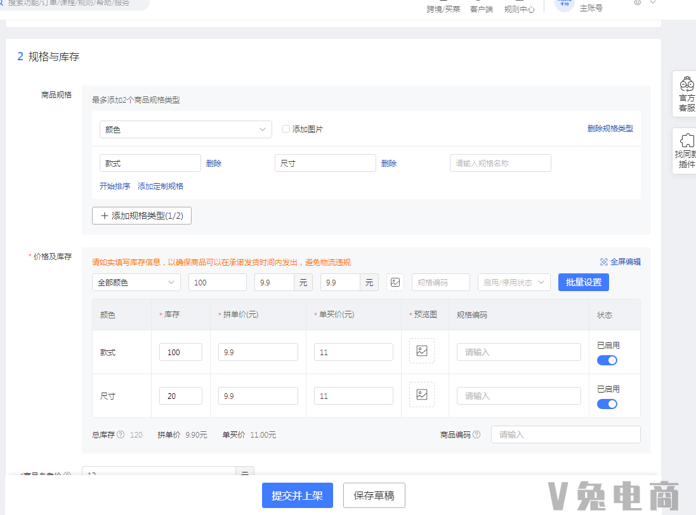Open the 启用/停用状态 dropdown
The height and width of the screenshot is (515, 696).
pos(514,282)
